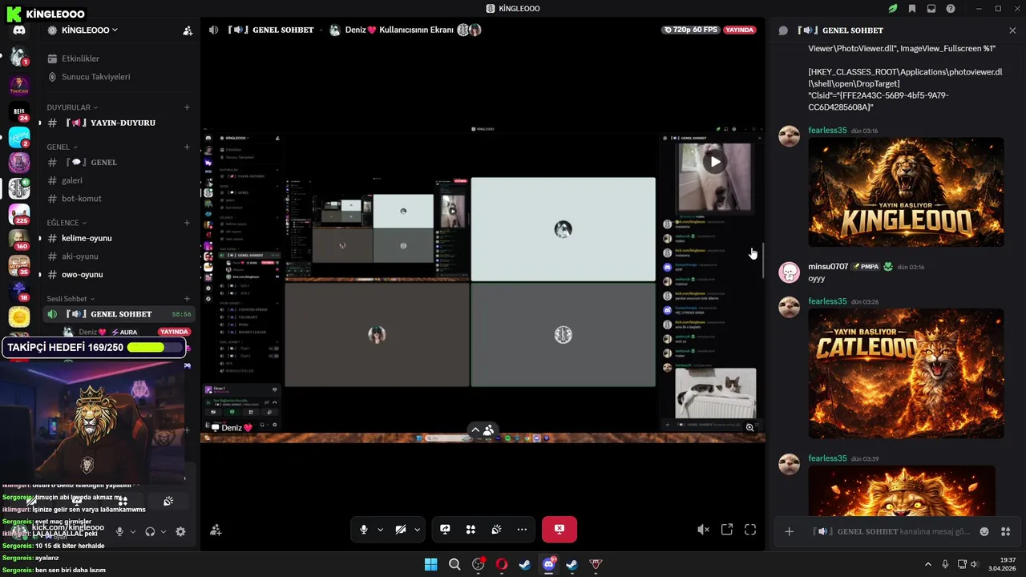Open the soundboard from call controls

pos(496,530)
